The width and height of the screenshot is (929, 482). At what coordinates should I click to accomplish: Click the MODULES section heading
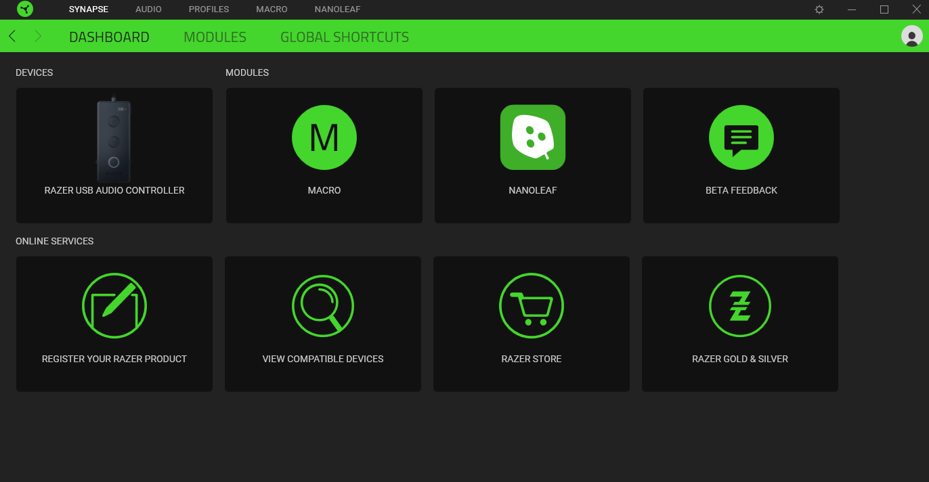click(x=247, y=72)
